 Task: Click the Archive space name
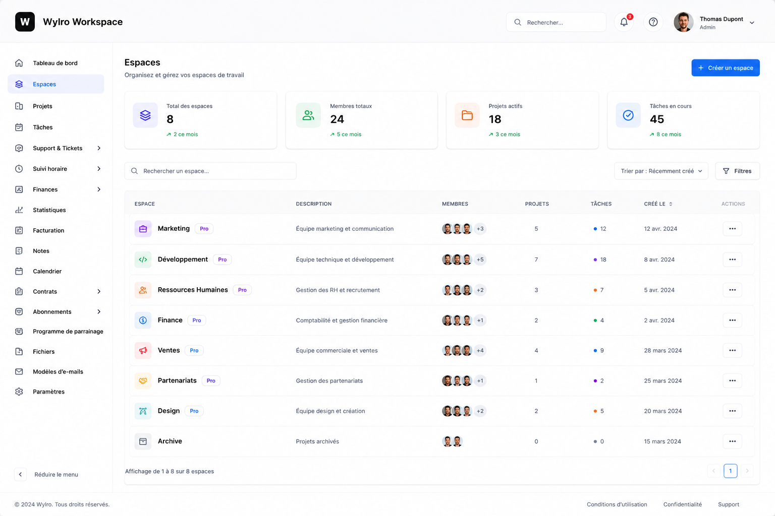coord(170,441)
